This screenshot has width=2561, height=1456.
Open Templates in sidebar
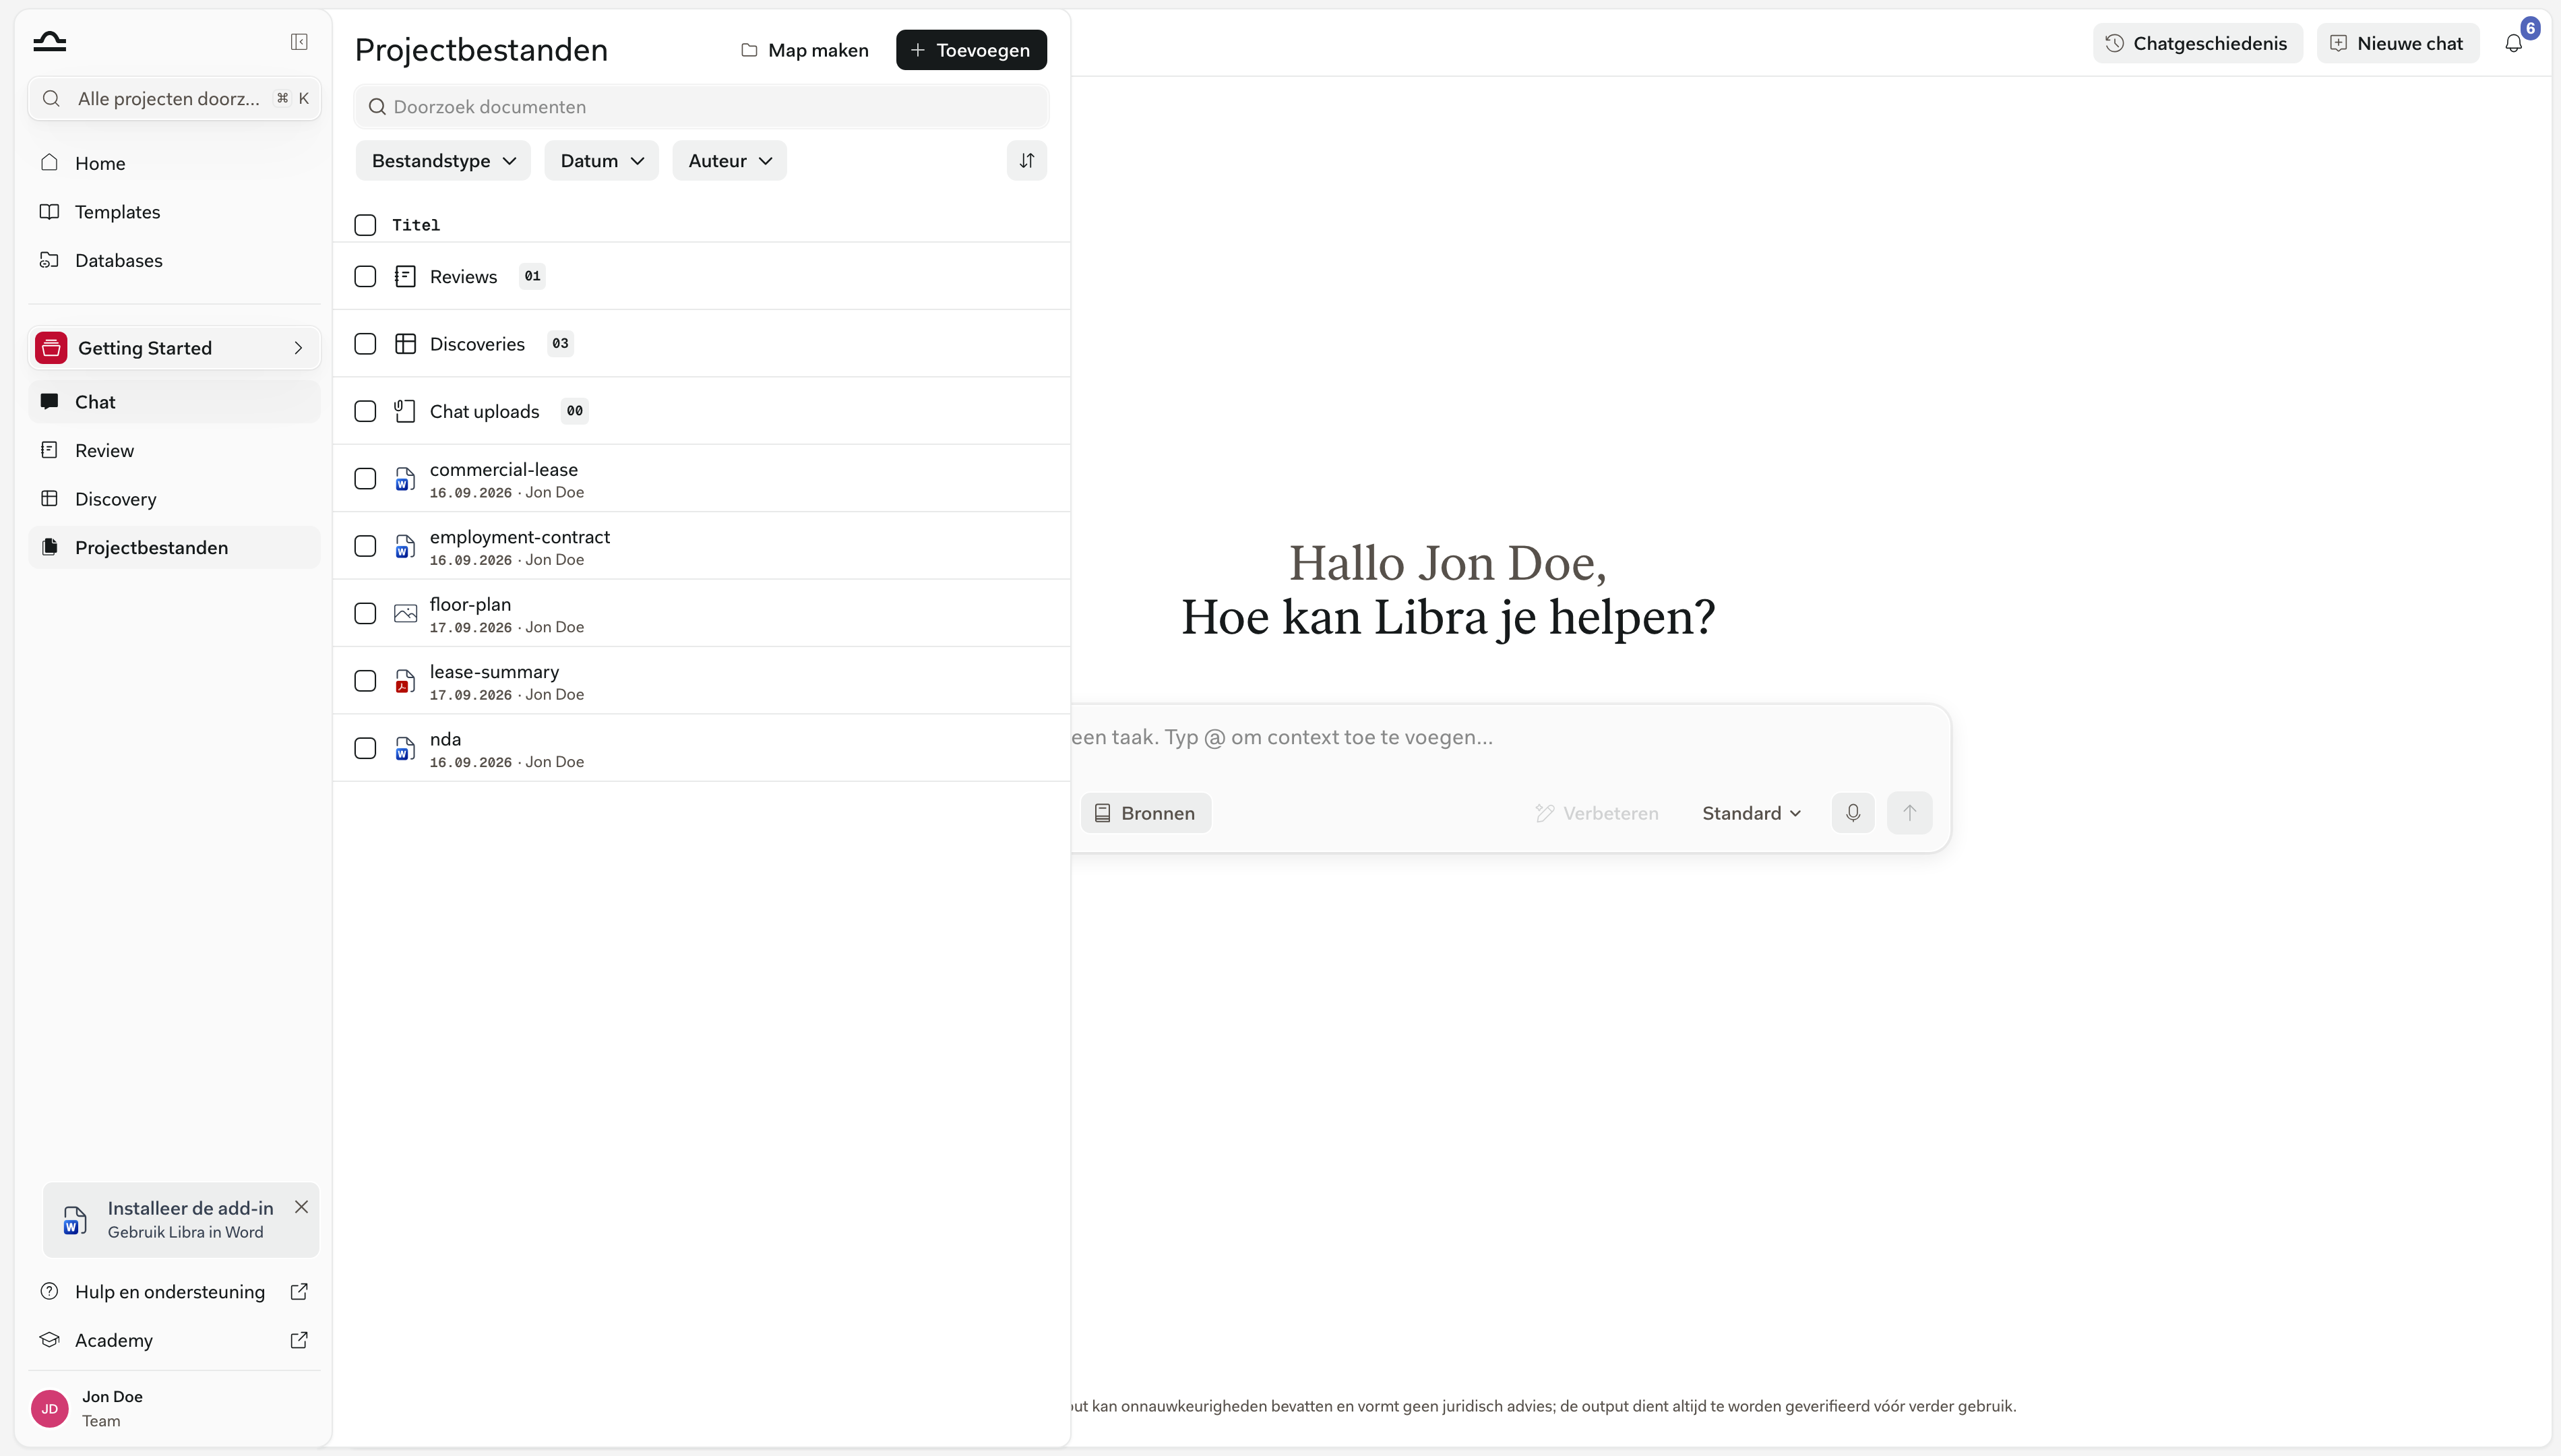click(x=174, y=211)
